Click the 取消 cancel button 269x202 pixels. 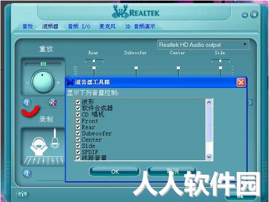click(x=173, y=171)
